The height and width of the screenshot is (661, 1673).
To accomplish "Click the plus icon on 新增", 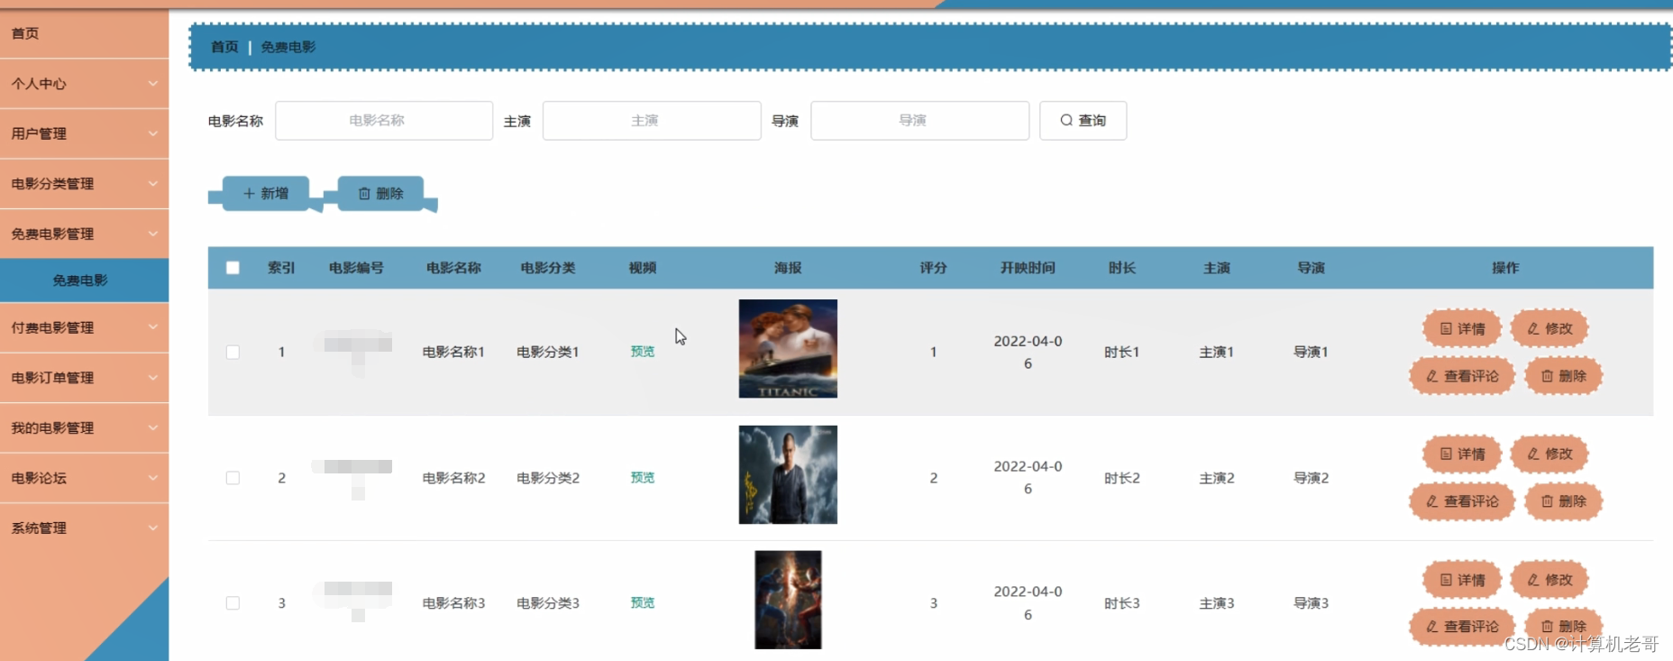I will (x=250, y=194).
